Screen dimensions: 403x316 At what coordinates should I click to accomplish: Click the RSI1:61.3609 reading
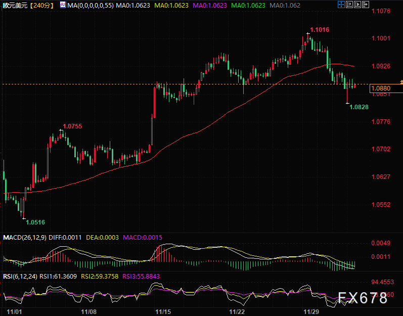[58, 277]
